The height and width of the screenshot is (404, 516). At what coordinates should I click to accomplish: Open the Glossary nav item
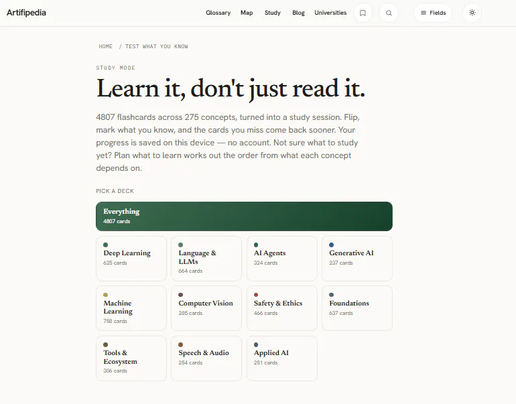click(x=218, y=13)
